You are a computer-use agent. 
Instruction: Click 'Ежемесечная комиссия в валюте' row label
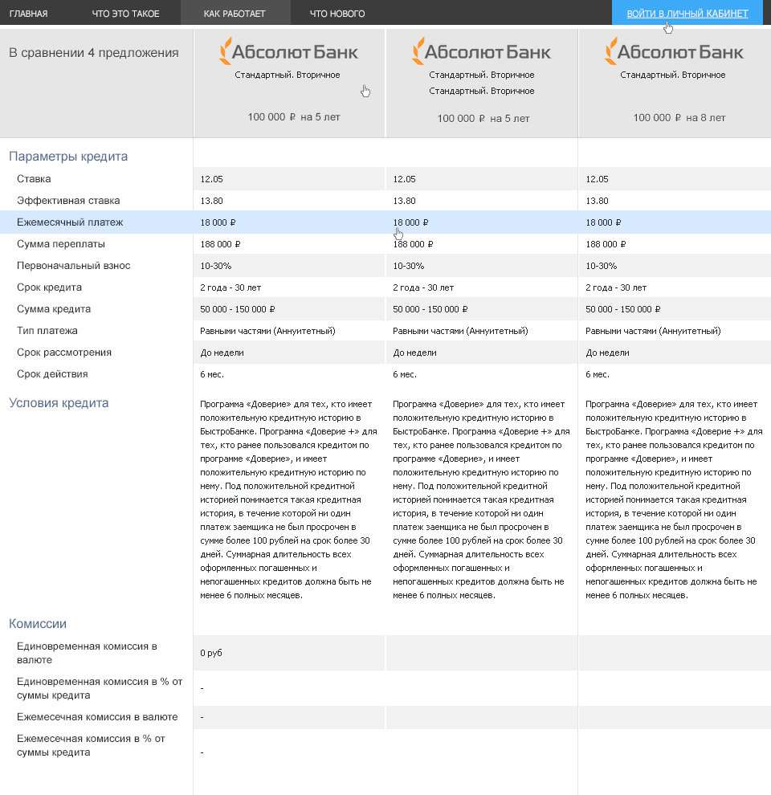pos(97,717)
